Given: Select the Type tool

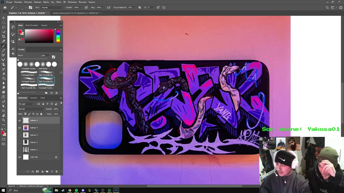Looking at the screenshot, I should [3, 97].
